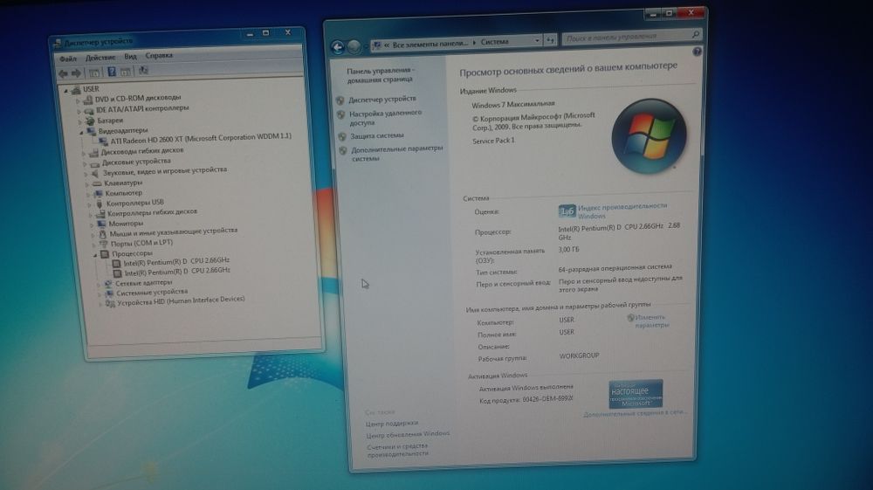The width and height of the screenshot is (873, 490).
Task: Select the USER computer root node icon
Action: (x=76, y=89)
